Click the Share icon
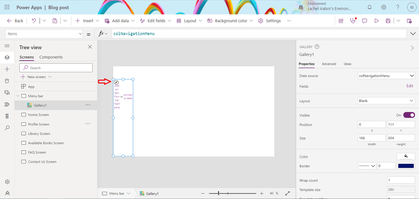 pyautogui.click(x=341, y=21)
